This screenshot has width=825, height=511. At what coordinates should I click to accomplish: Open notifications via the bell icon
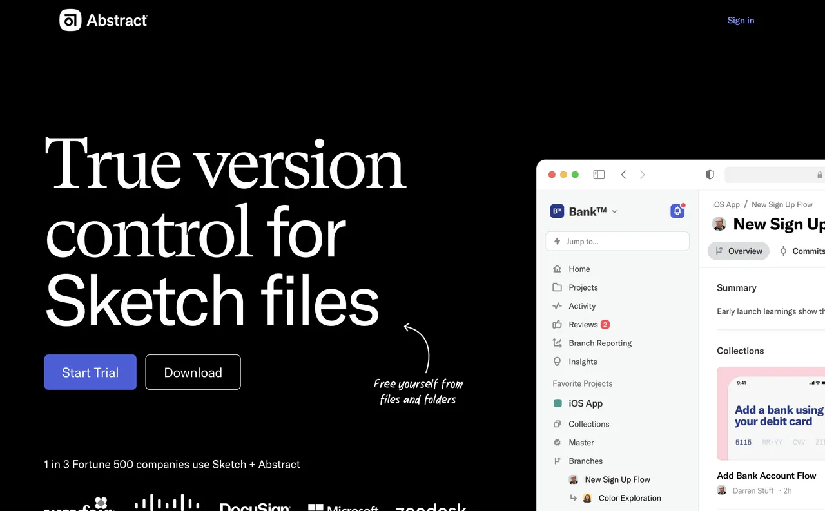pos(677,211)
